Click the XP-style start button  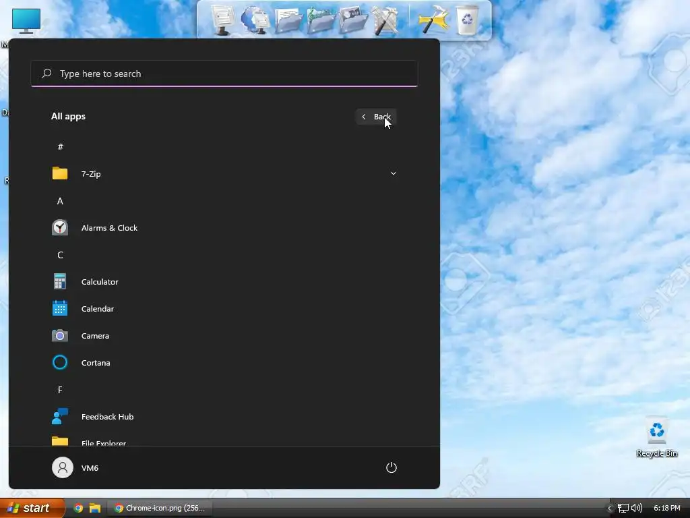click(32, 508)
